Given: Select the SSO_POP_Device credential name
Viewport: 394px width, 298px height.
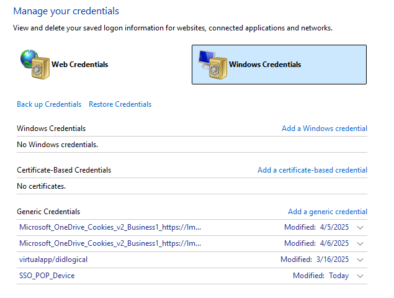Looking at the screenshot, I should tap(47, 276).
